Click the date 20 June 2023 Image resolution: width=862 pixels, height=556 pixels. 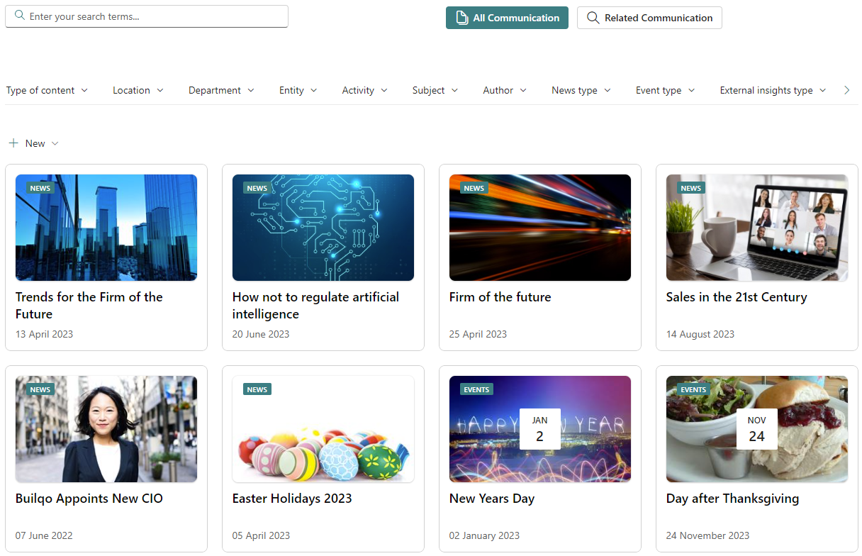tap(261, 334)
